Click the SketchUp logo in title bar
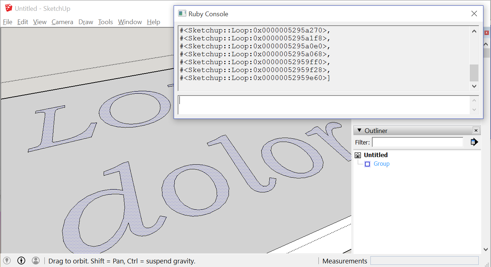 pos(8,8)
